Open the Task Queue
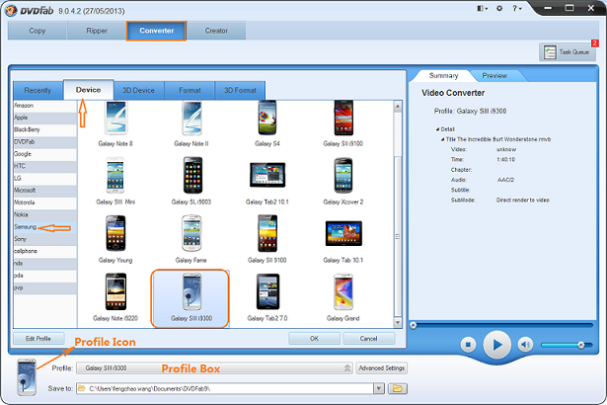The image size is (607, 405). [x=568, y=52]
